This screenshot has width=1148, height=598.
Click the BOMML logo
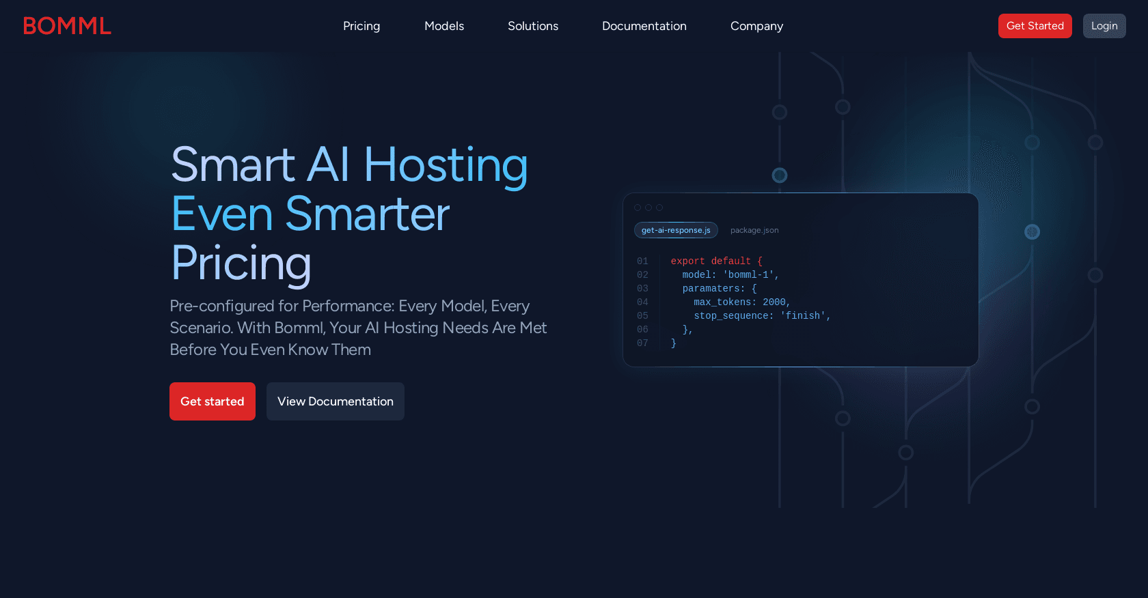67,26
